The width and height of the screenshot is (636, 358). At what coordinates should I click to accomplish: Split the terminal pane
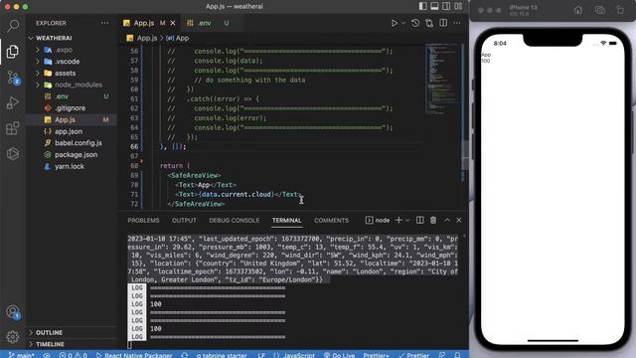tap(419, 220)
